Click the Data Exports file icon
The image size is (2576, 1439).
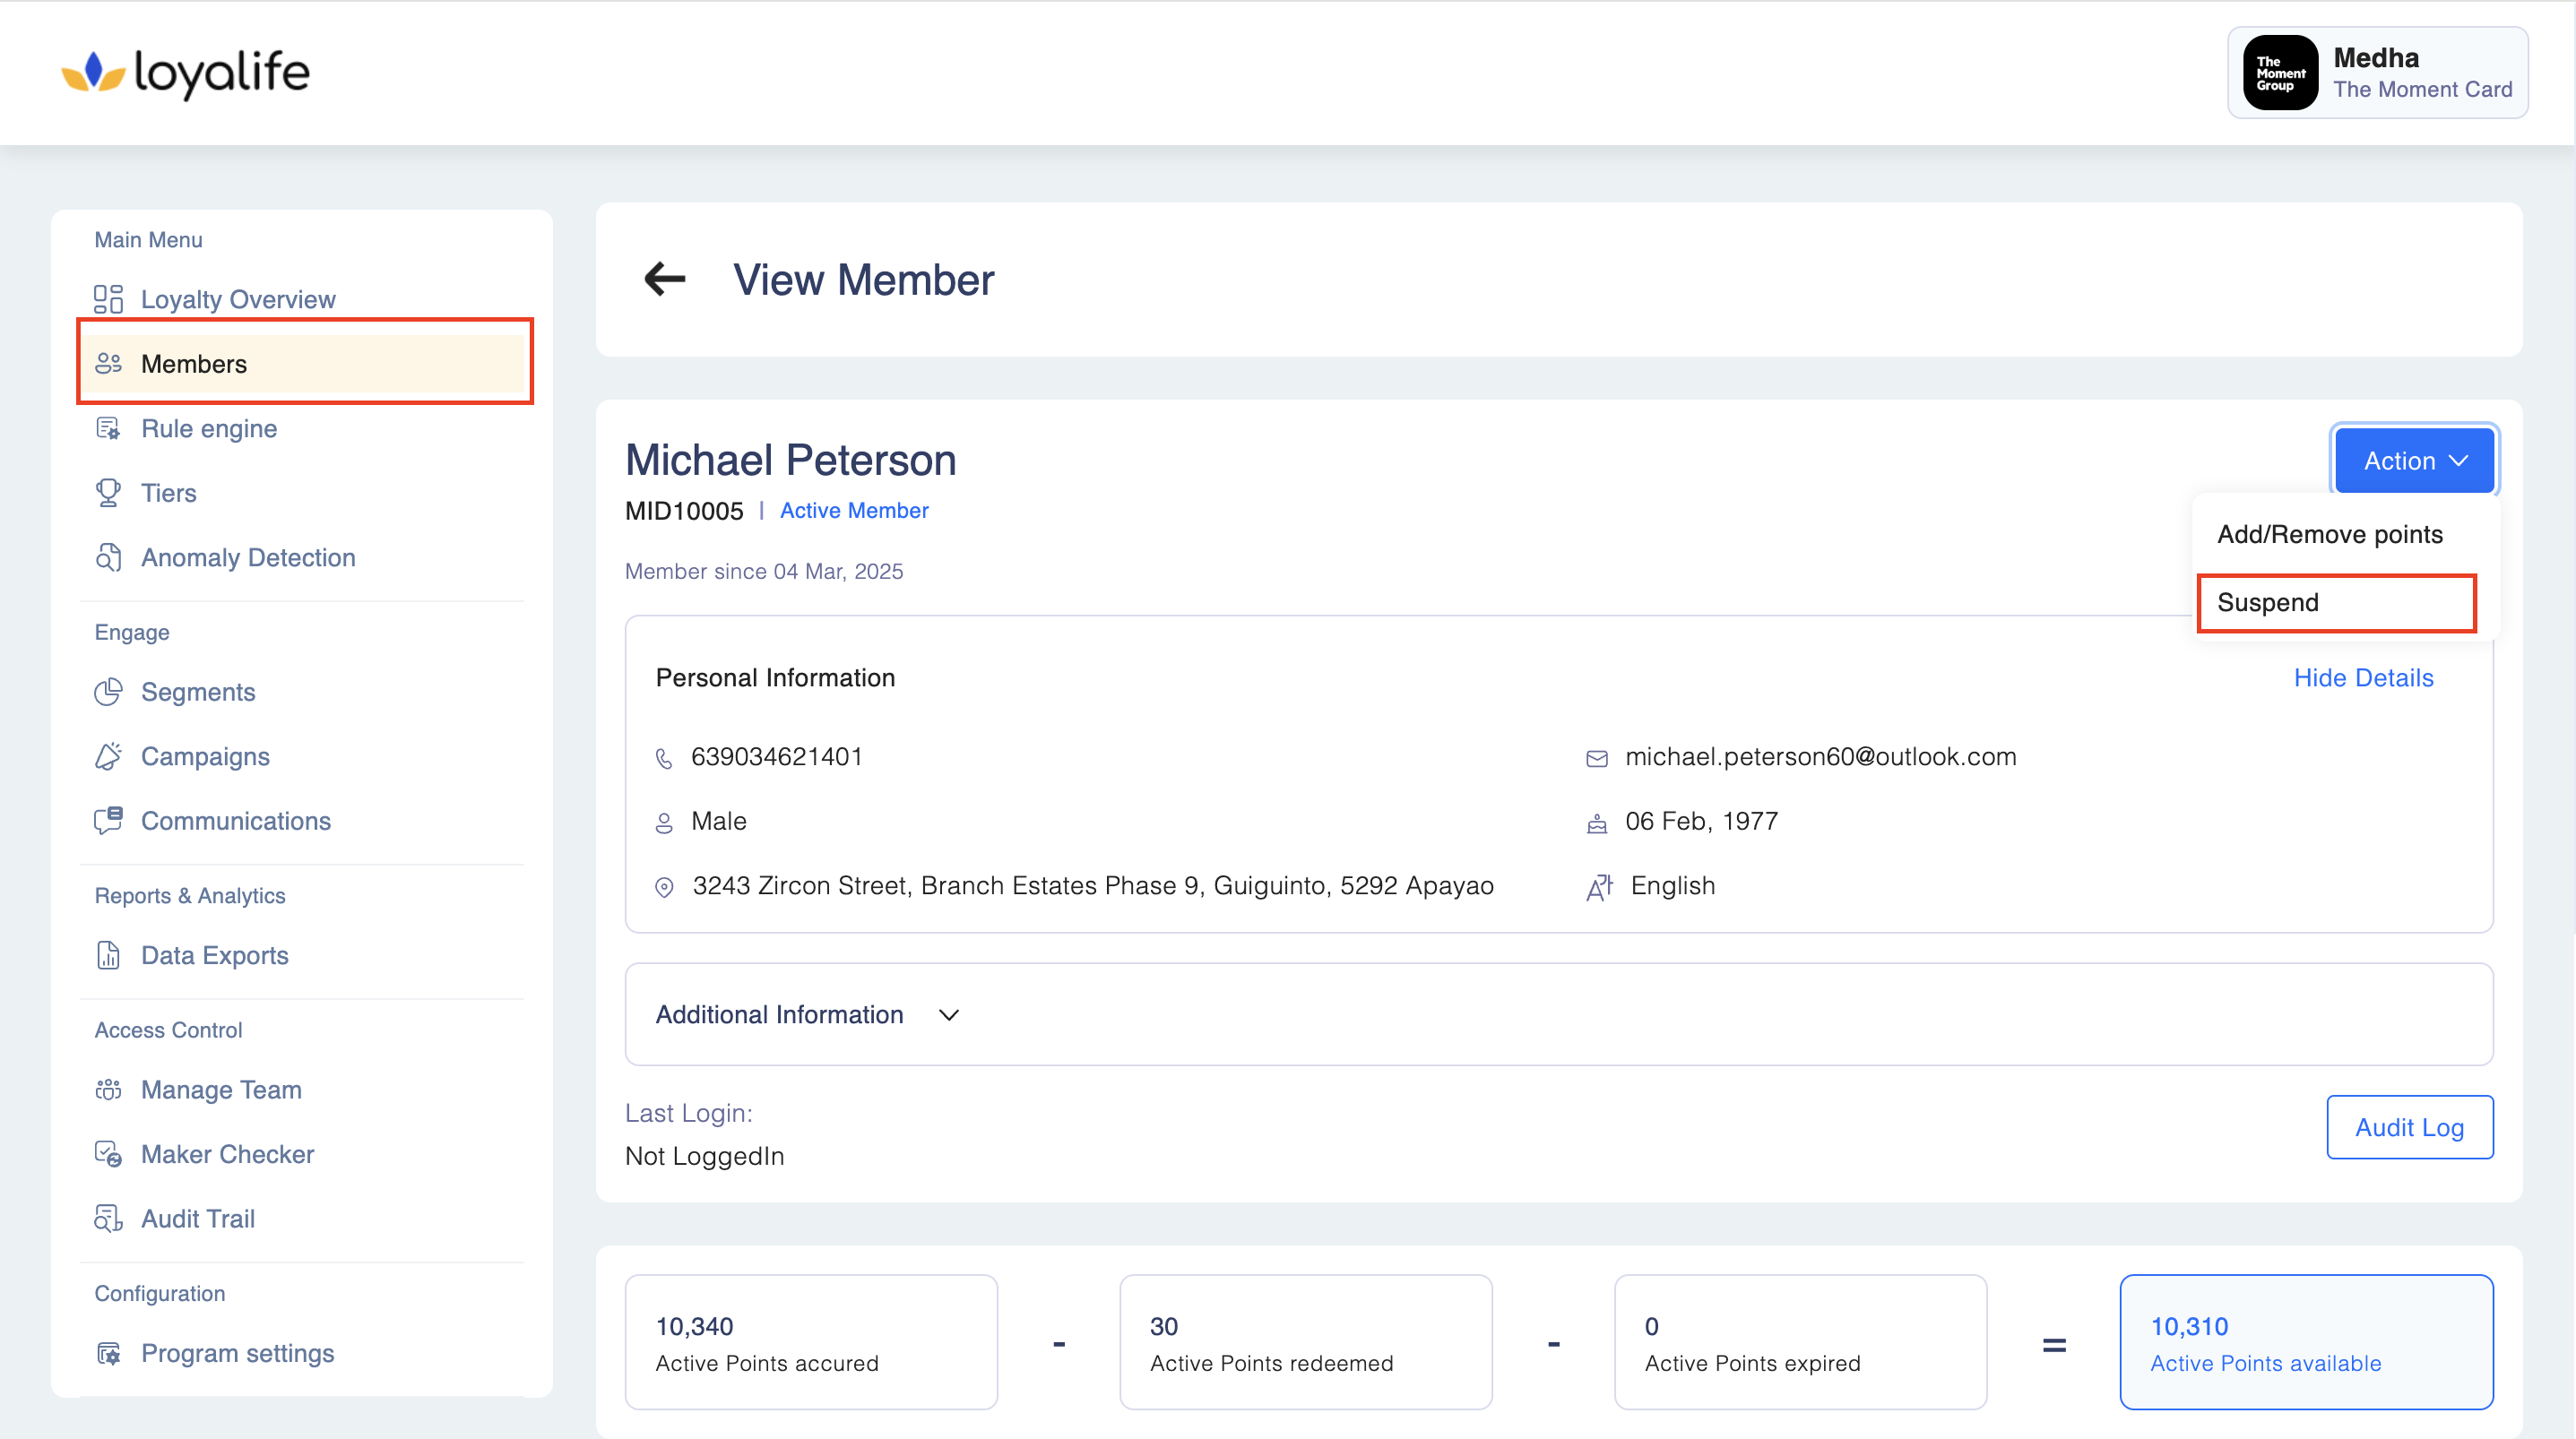pos(108,955)
